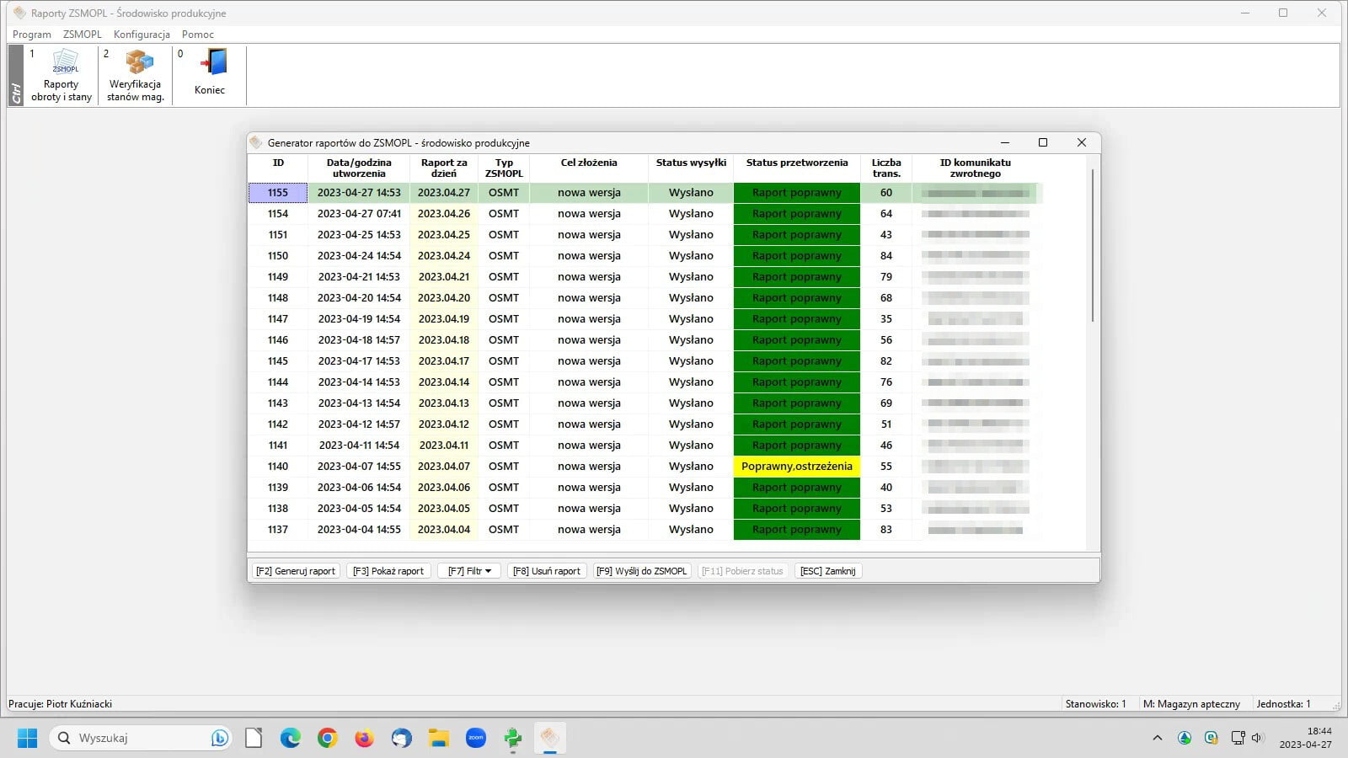
Task: Maximize the Generator raportów dialog
Action: pyautogui.click(x=1043, y=142)
